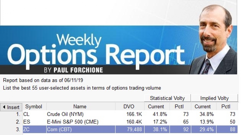Select the Crude Oil (NYM) row
This screenshot has height=135, width=241.
pos(119,114)
